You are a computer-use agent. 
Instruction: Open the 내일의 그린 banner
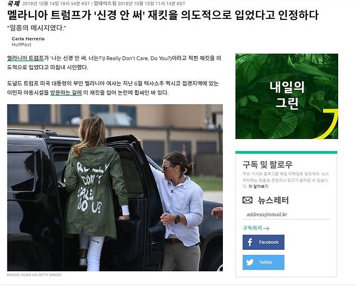[287, 96]
